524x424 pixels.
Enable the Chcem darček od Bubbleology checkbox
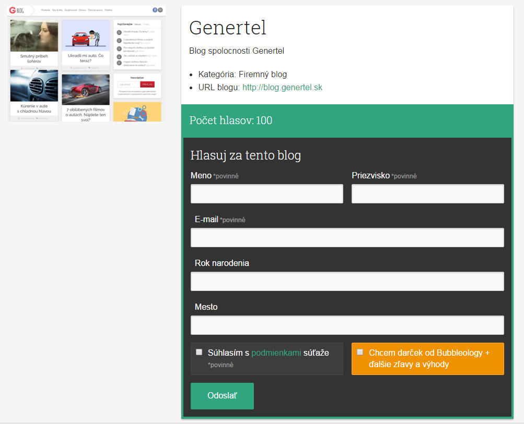tap(360, 352)
